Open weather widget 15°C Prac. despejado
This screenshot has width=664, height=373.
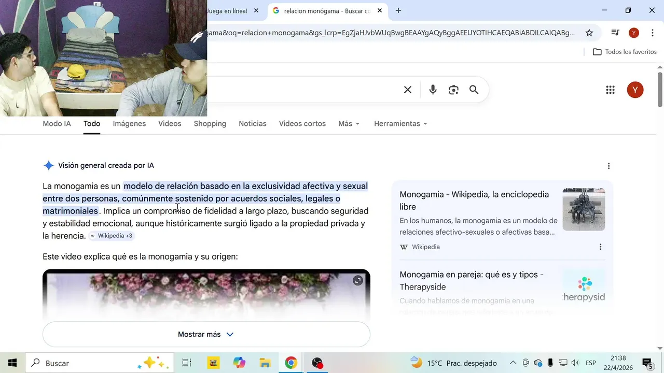pyautogui.click(x=453, y=363)
